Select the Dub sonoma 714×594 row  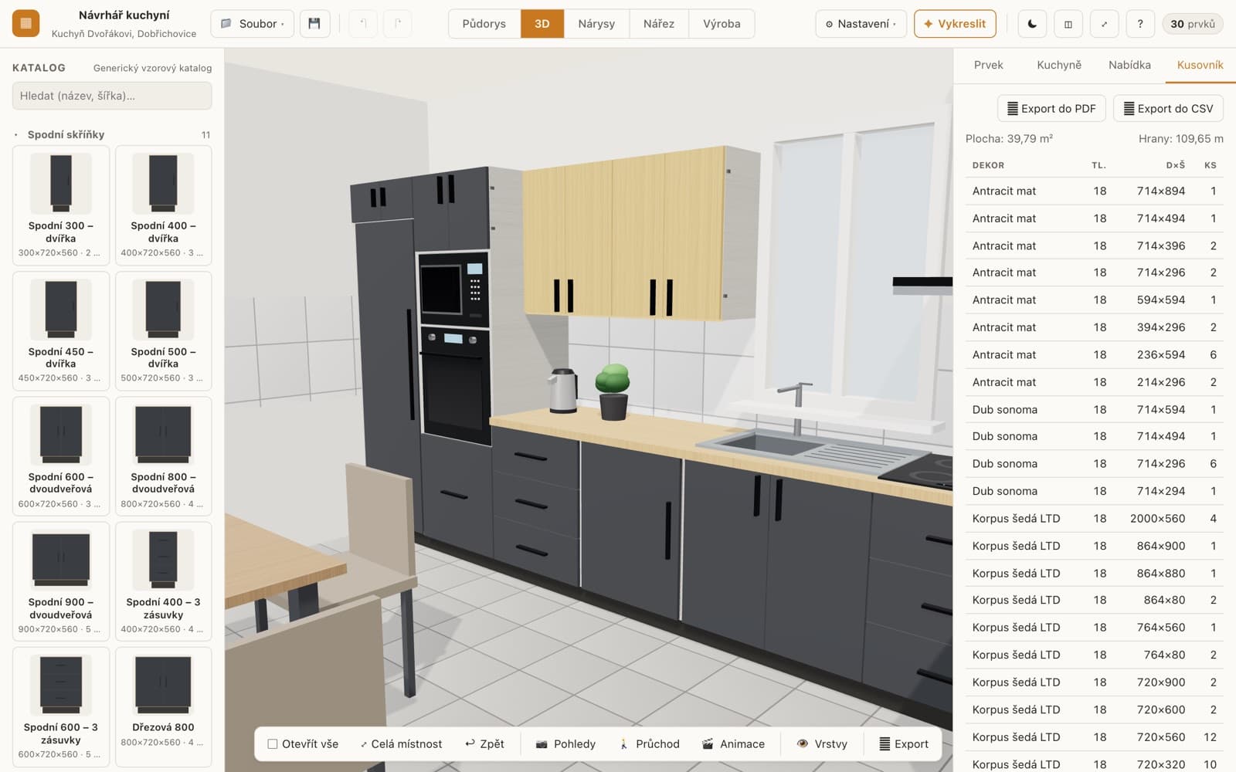(x=1094, y=409)
